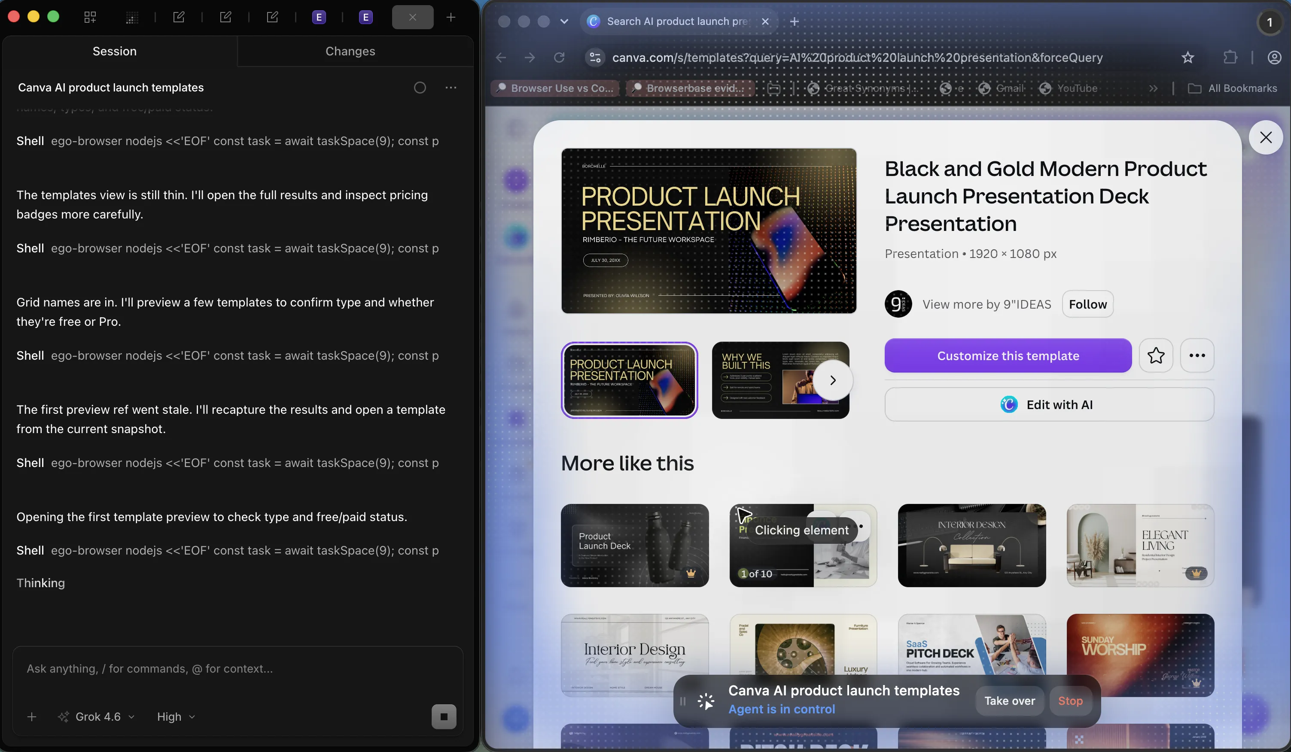Close the active tab with the X
The height and width of the screenshot is (752, 1291).
coord(413,18)
